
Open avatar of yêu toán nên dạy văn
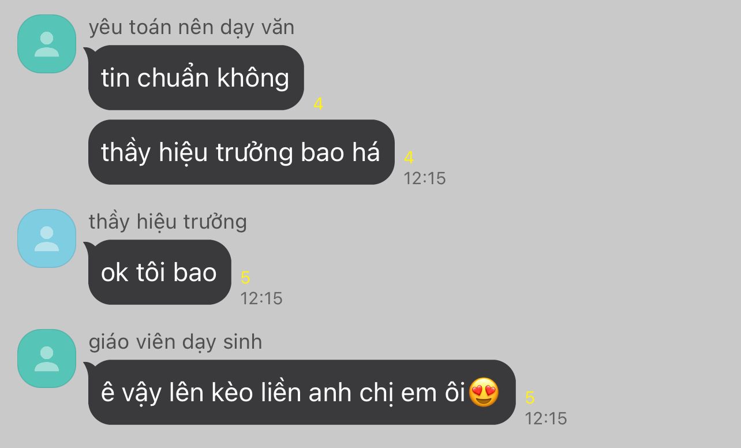47,44
